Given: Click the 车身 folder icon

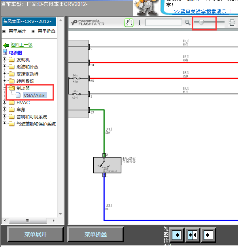Looking at the screenshot, I should (x=11, y=109).
